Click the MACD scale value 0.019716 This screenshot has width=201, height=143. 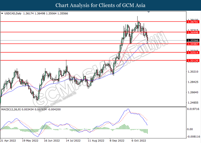193,109
